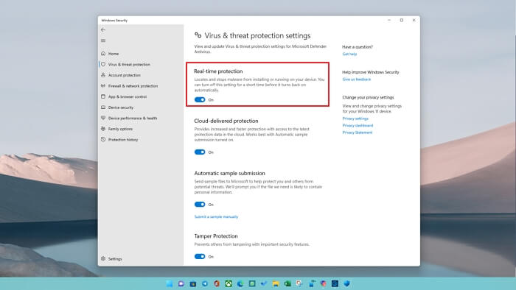Screen dimensions: 516x290
Task: Open the Windows Start button on taskbar
Action: tap(169, 283)
